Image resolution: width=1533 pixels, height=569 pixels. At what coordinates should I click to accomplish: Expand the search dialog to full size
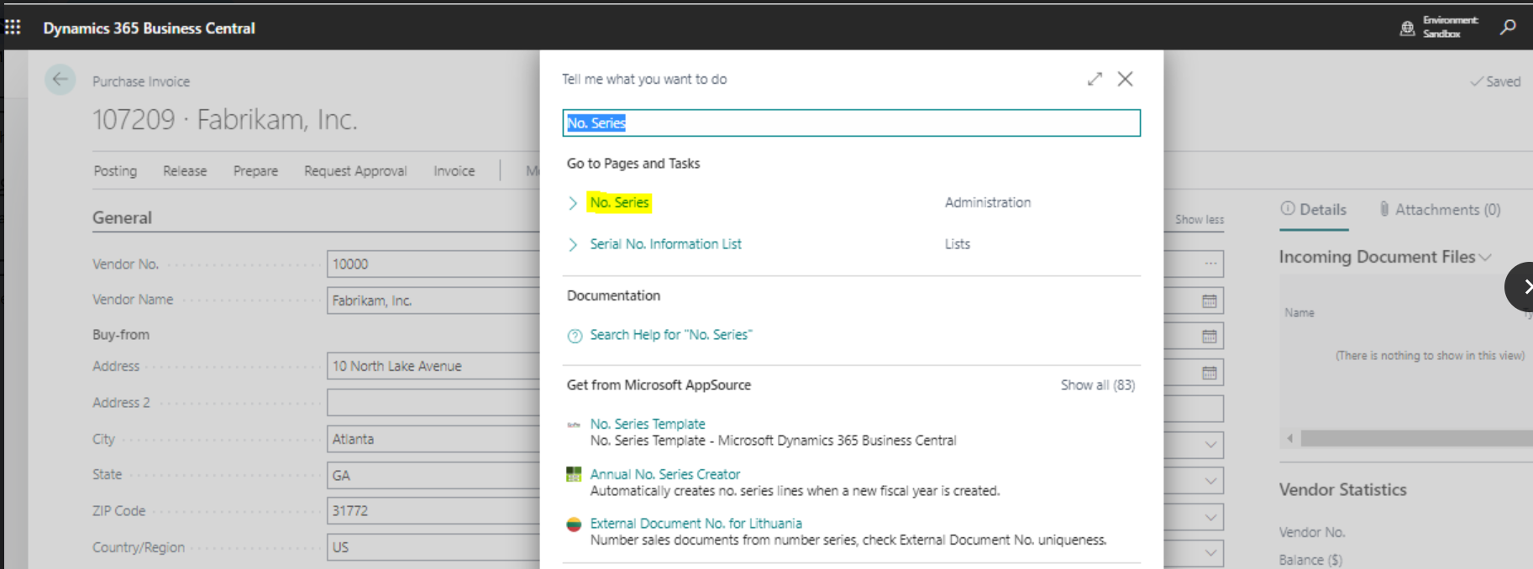[x=1095, y=79]
